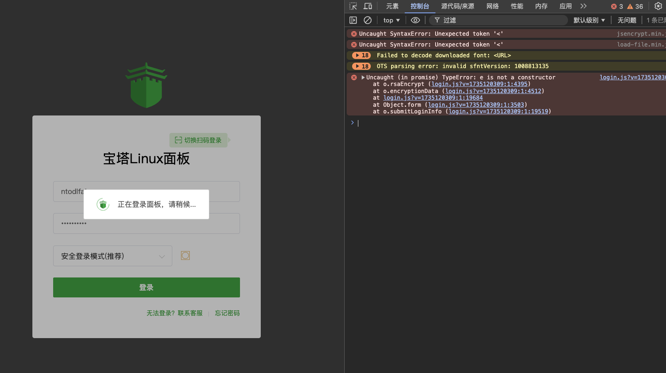Open the 网络 tab
The height and width of the screenshot is (373, 666).
492,6
